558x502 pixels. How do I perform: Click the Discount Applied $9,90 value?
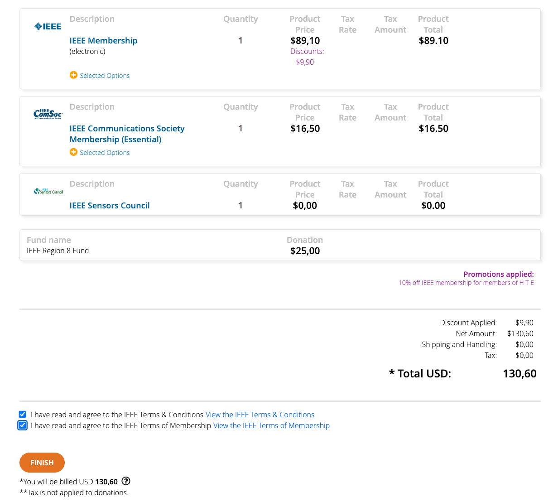coord(524,323)
